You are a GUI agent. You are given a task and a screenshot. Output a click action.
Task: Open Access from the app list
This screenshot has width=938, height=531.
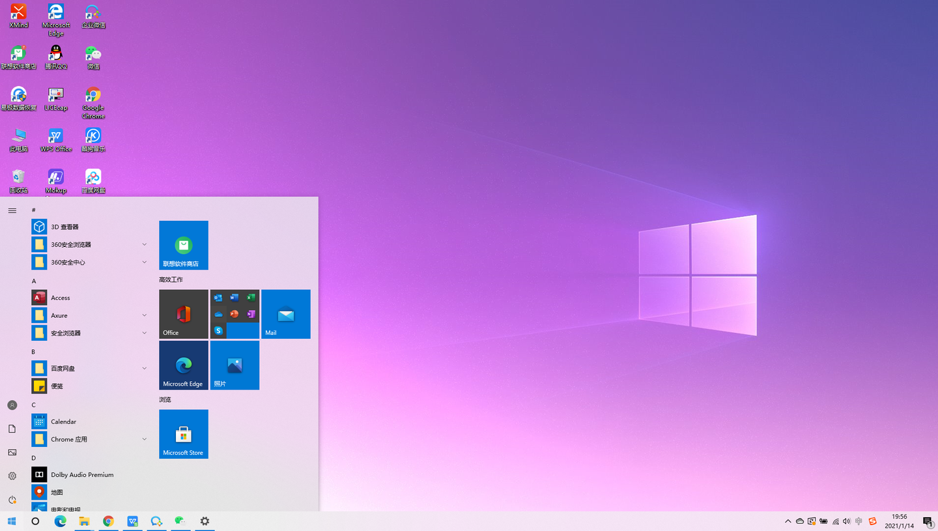click(x=91, y=298)
